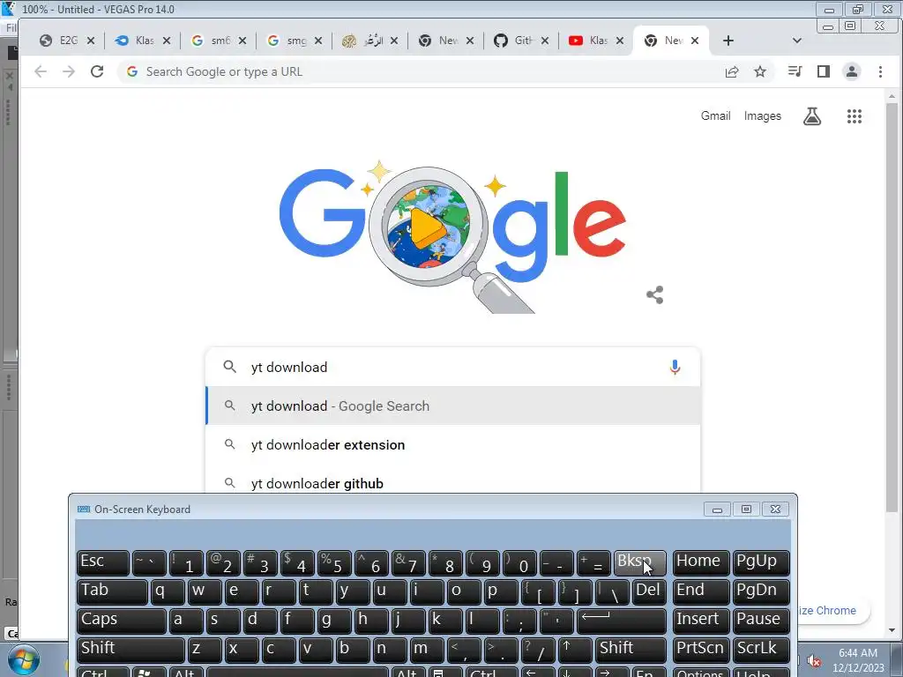The height and width of the screenshot is (677, 903).
Task: Open new tab with plus button
Action: tap(728, 41)
